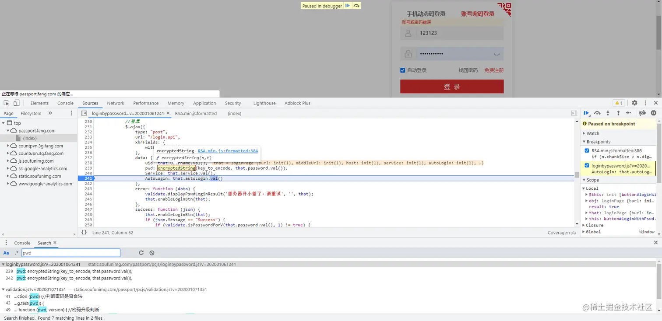Expand js.soufunimg.com tree node

tap(8, 161)
